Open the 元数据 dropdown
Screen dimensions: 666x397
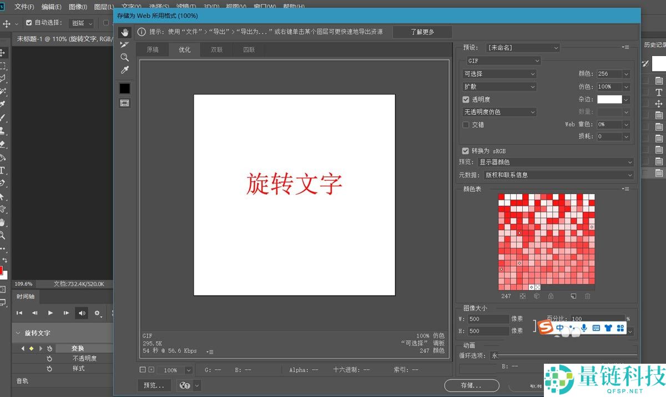(x=558, y=175)
